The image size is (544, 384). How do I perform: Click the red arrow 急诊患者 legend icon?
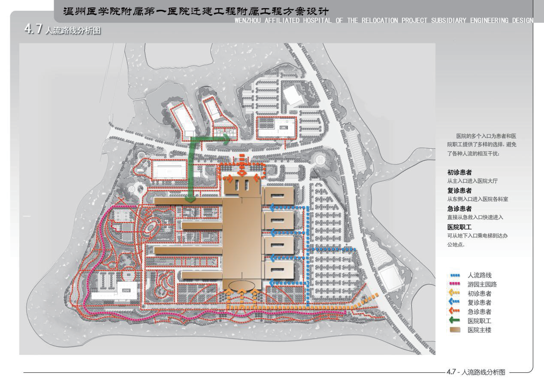(x=455, y=312)
